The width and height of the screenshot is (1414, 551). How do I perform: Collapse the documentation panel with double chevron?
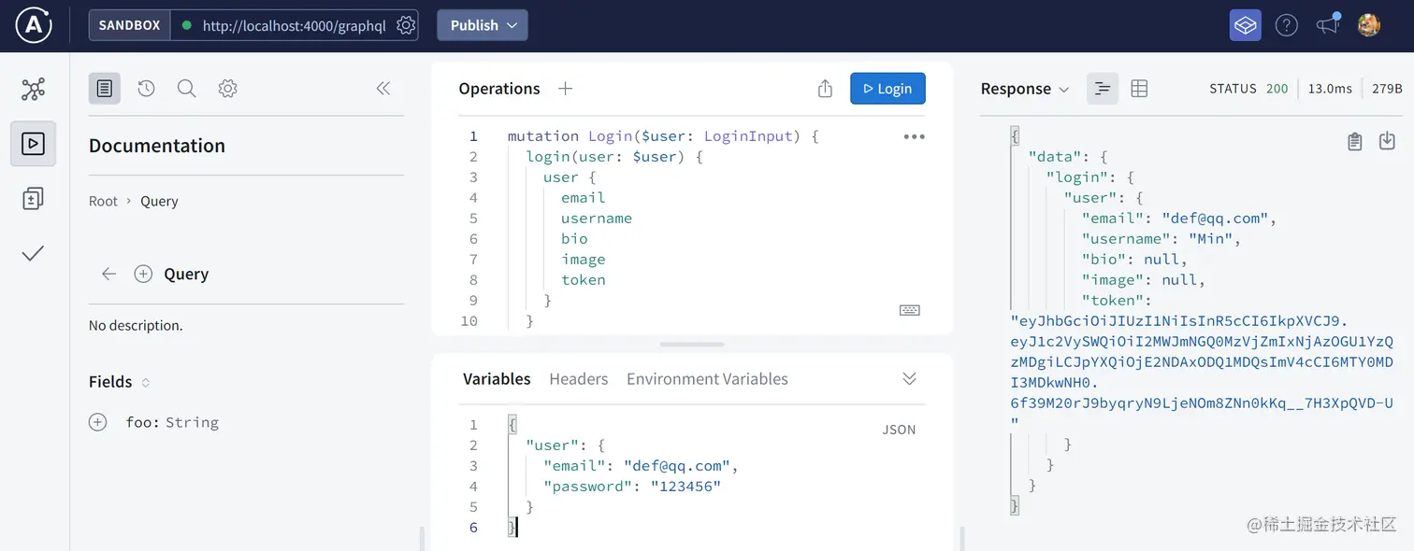tap(382, 89)
